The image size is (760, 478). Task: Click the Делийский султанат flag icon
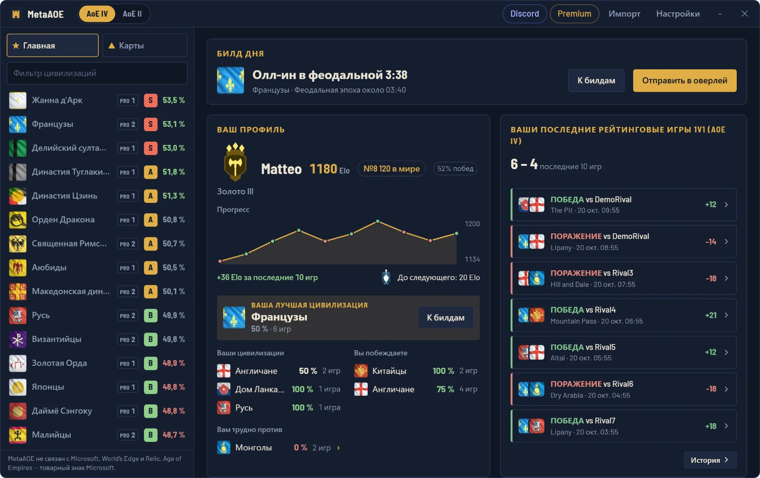click(x=18, y=148)
